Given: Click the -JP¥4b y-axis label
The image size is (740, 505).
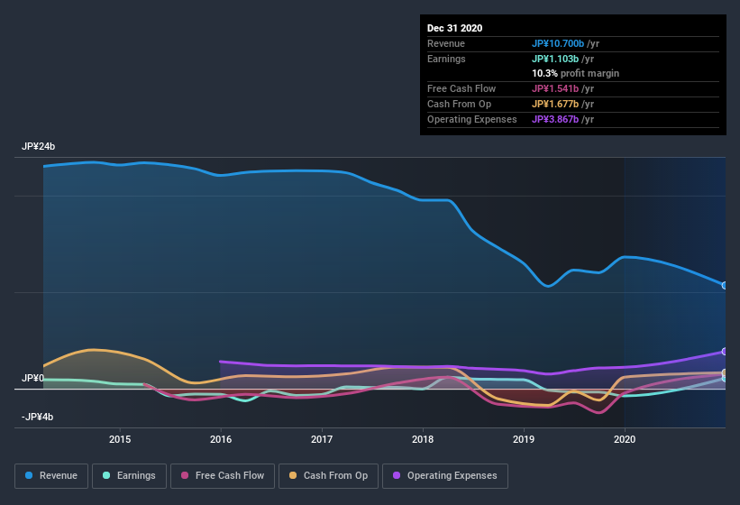Looking at the screenshot, I should (37, 417).
